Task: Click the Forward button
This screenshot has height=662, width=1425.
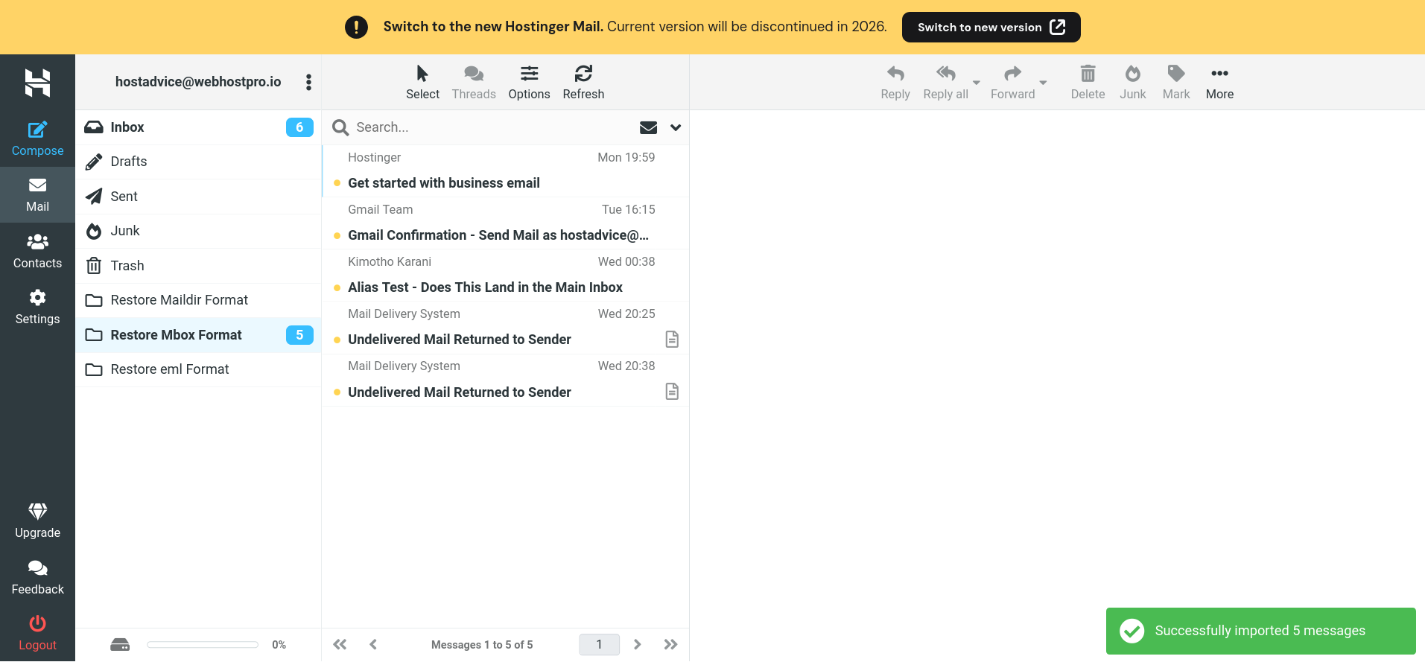Action: pos(1012,82)
